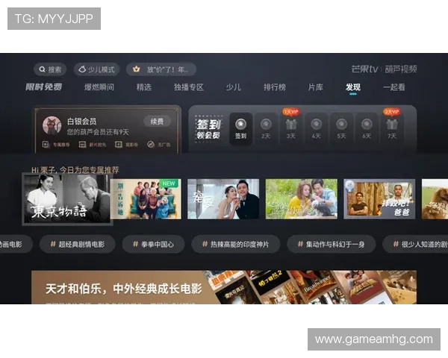Click the 签到领会员 title graphic

coord(209,129)
